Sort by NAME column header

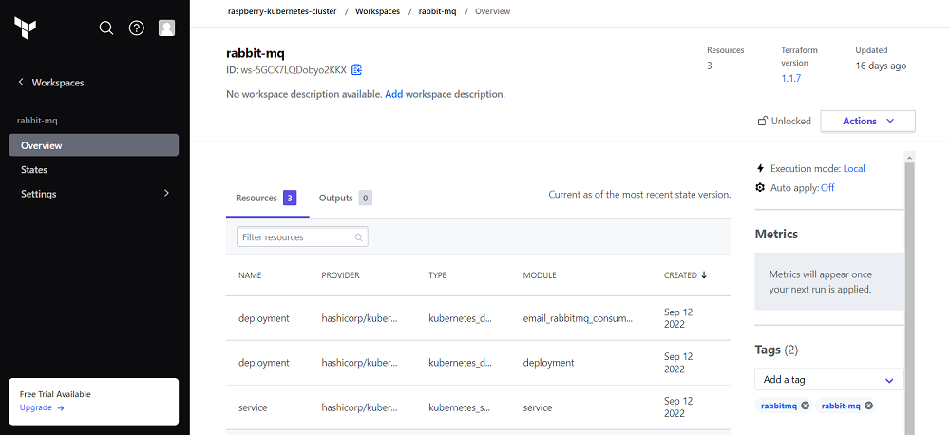[250, 275]
